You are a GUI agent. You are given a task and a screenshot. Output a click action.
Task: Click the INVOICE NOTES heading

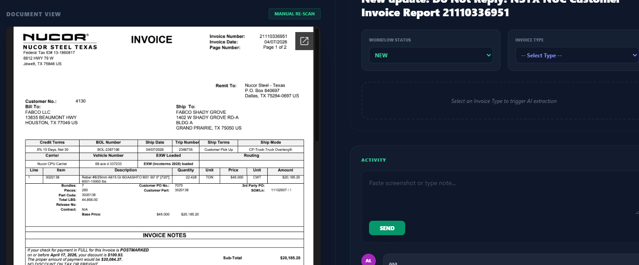click(164, 235)
